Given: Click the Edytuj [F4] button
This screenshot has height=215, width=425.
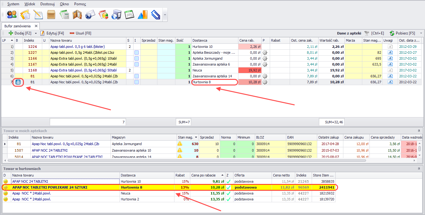Looking at the screenshot, I should tap(52, 33).
